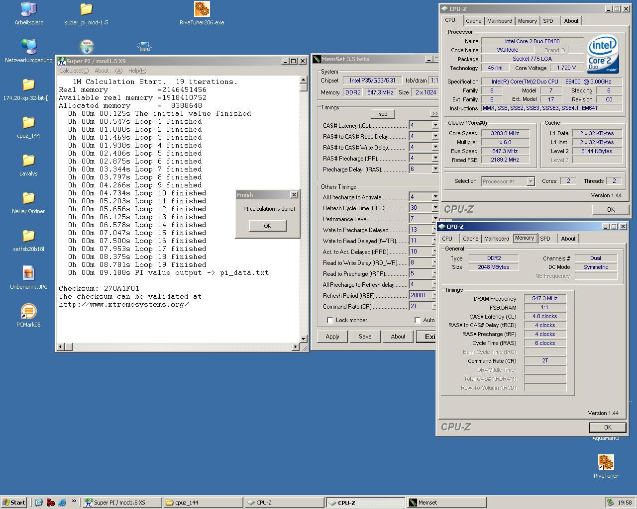The width and height of the screenshot is (637, 509).
Task: Open the Mainboard tab in lower CPU-Z
Action: click(x=497, y=239)
